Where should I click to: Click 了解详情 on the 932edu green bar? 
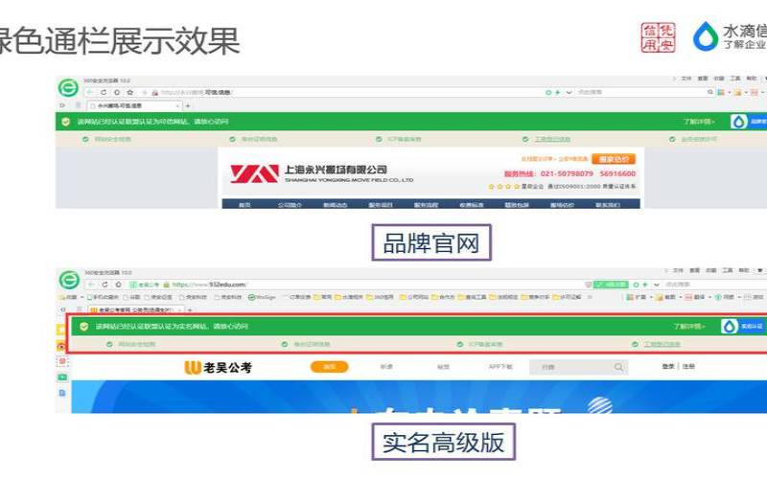(689, 326)
